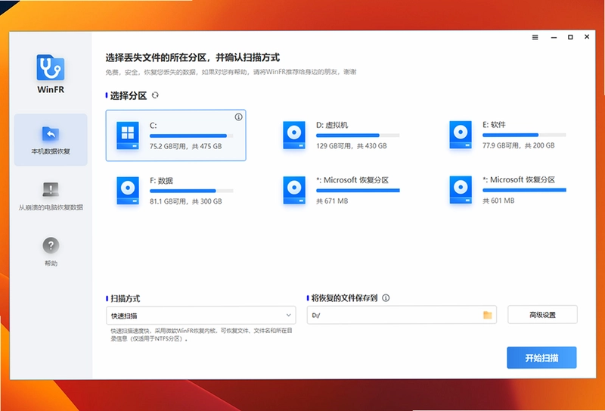This screenshot has height=411, width=605.
Task: Open the hamburger menu in the title bar
Action: [x=535, y=37]
